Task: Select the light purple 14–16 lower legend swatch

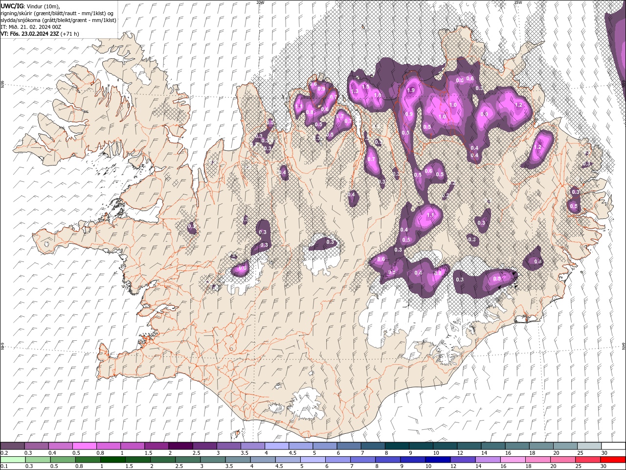Action: point(488,460)
